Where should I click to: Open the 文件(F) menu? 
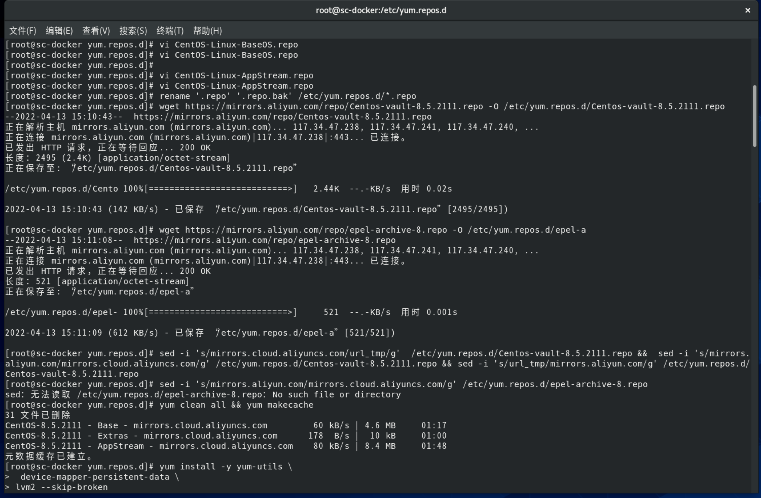(22, 31)
